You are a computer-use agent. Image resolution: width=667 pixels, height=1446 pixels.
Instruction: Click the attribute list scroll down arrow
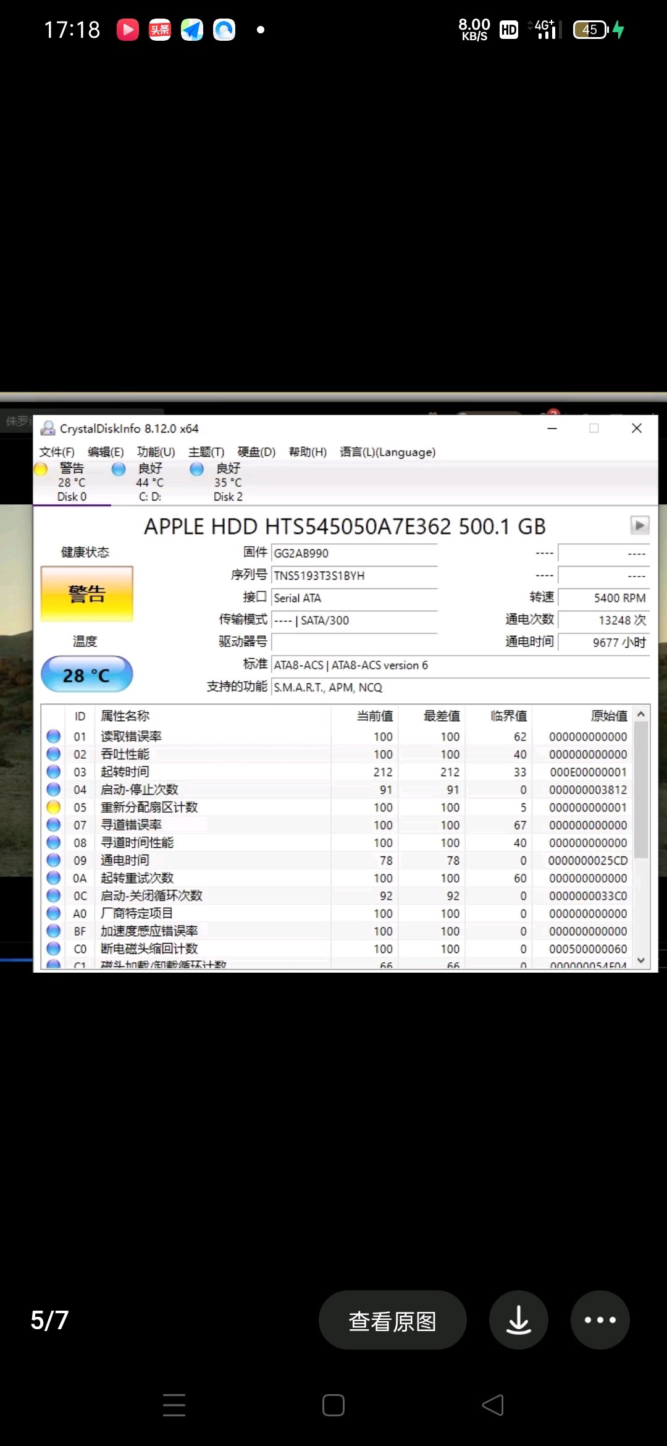pos(641,960)
